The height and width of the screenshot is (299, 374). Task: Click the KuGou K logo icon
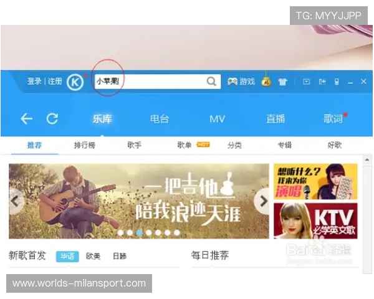click(x=75, y=82)
